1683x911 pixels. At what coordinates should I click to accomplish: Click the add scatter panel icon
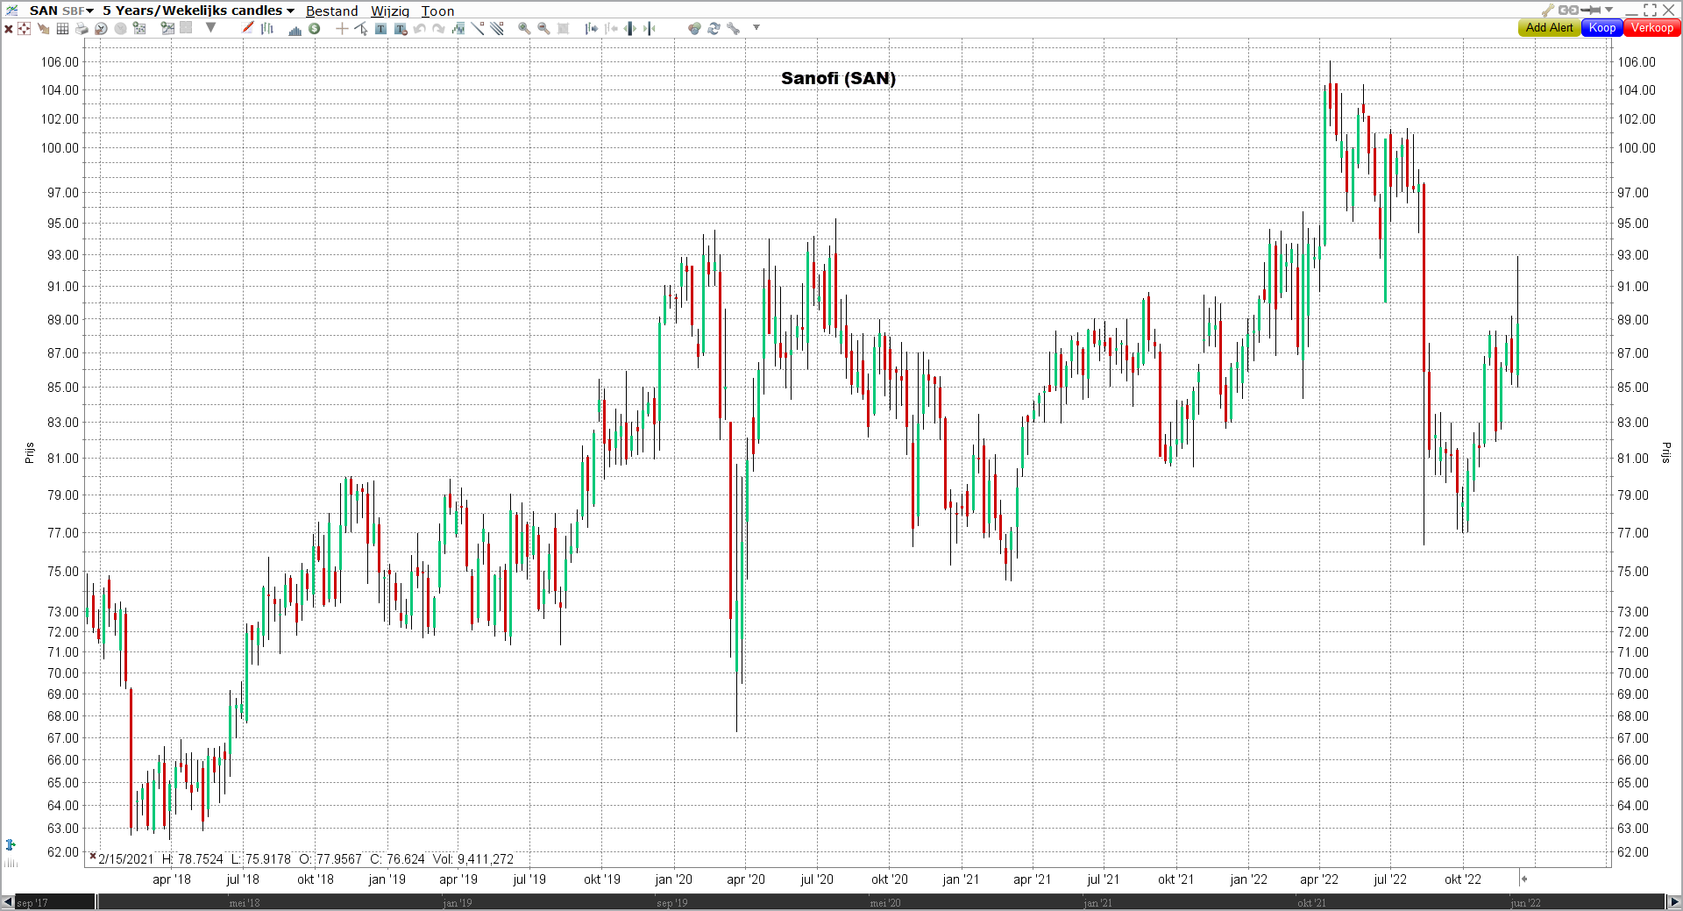[x=139, y=29]
